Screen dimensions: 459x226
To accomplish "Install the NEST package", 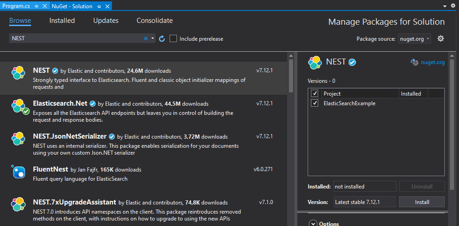I will (422, 202).
